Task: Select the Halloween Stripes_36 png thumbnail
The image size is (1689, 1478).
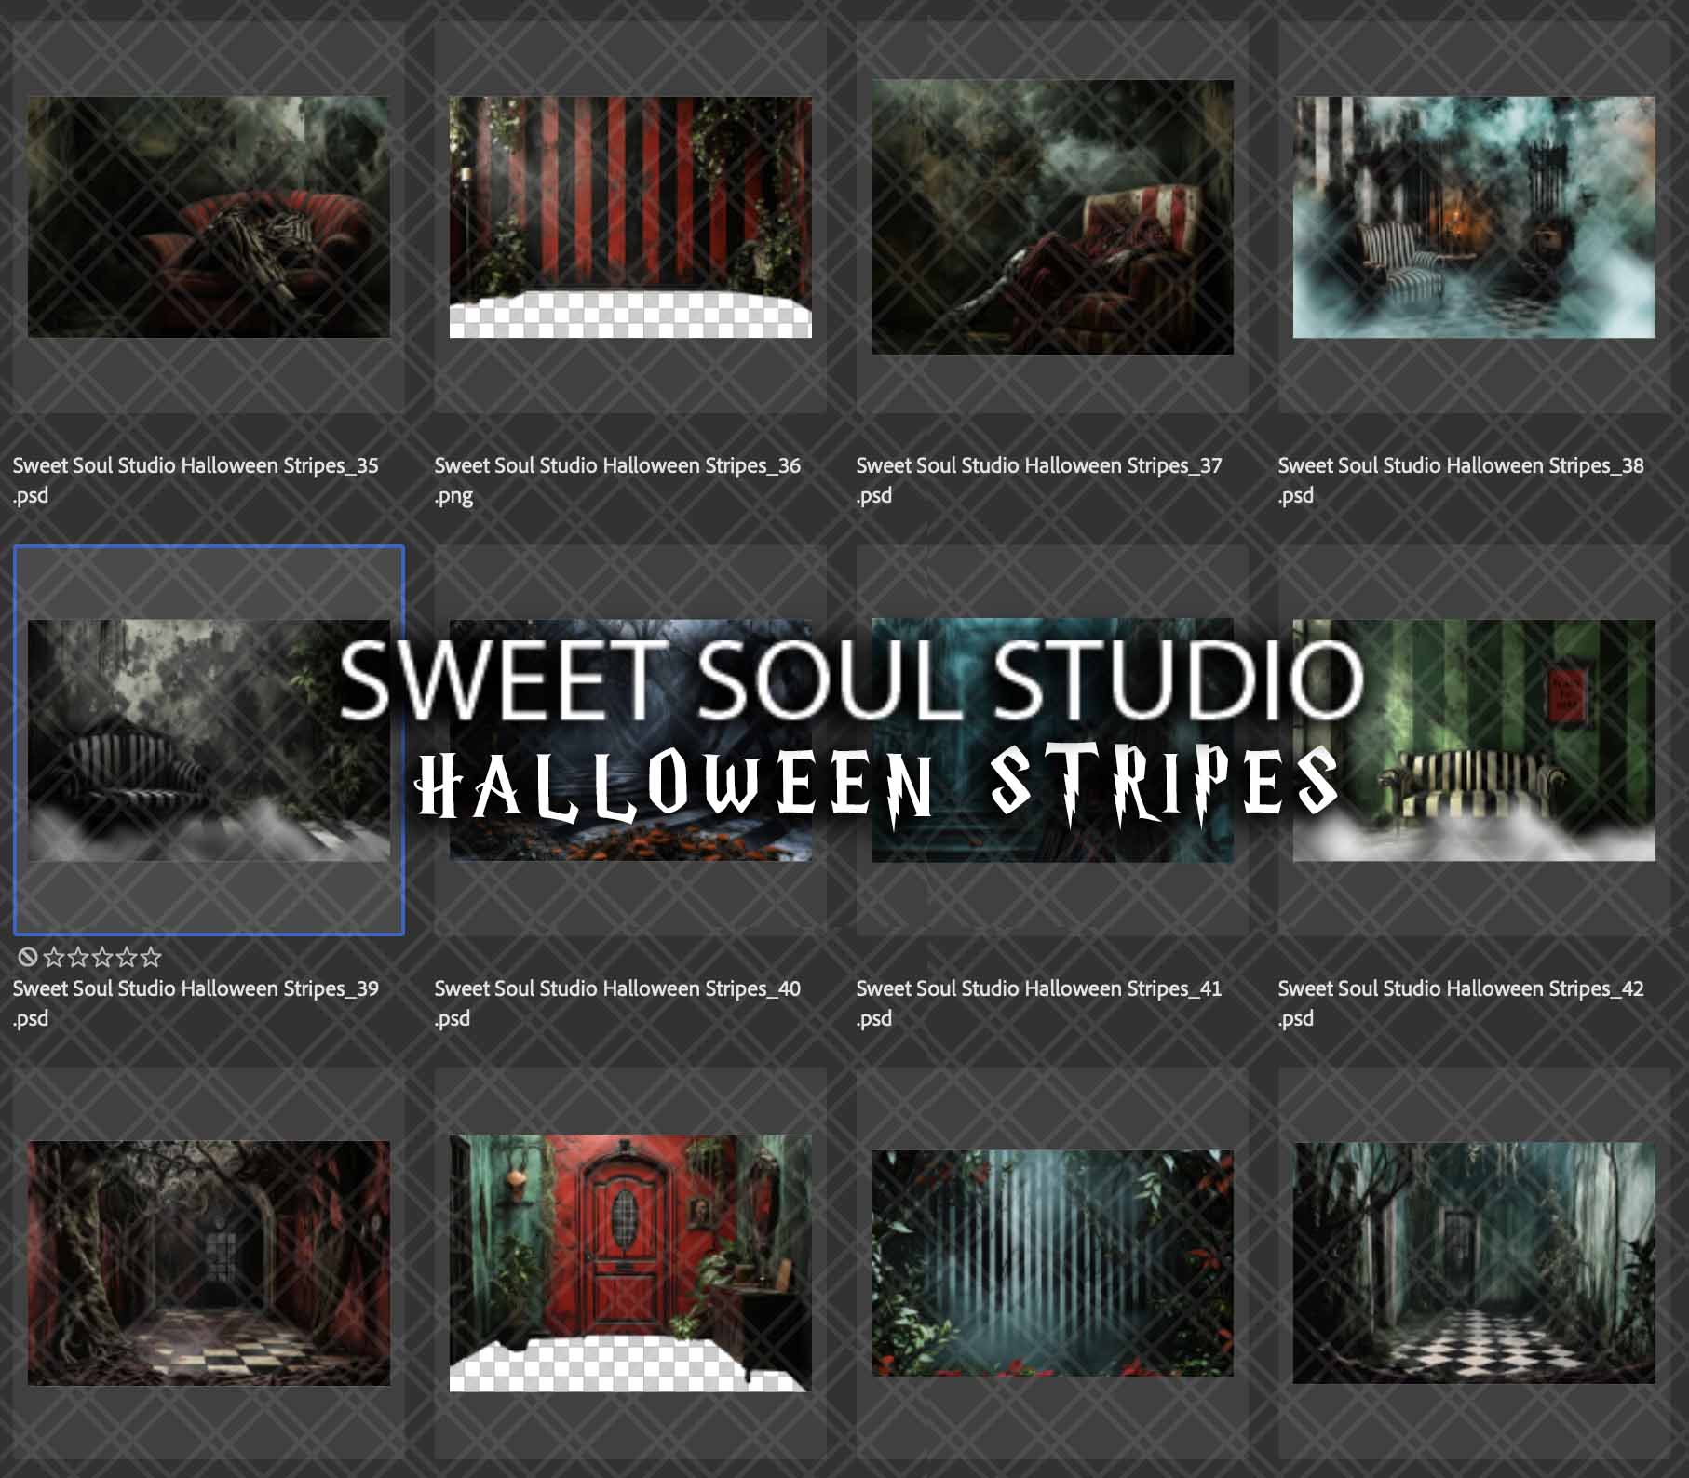Action: (x=630, y=217)
